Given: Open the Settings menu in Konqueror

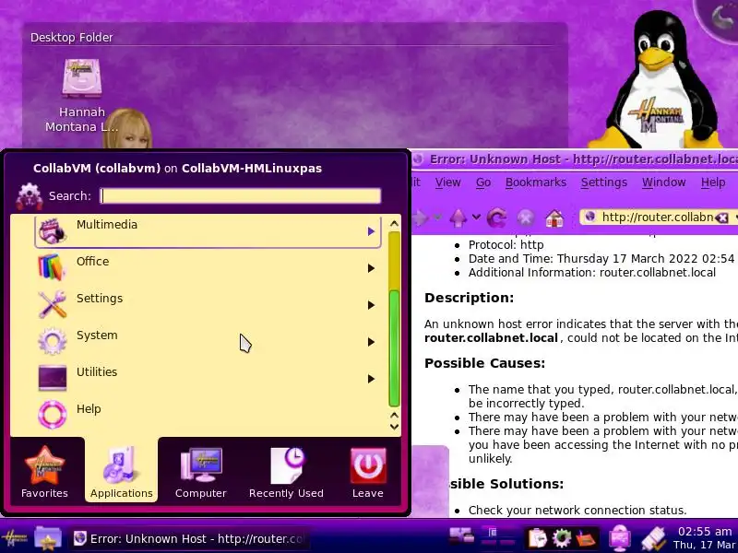Looking at the screenshot, I should pos(604,182).
